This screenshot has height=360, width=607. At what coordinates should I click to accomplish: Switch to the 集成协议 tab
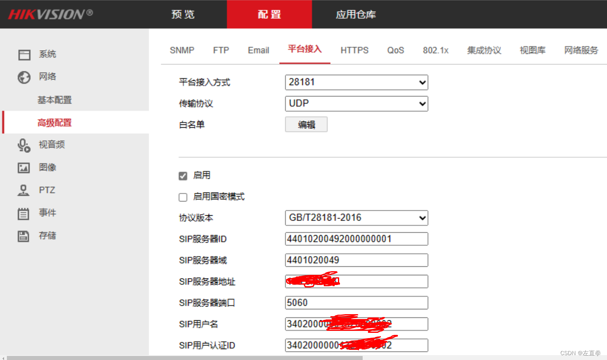tap(484, 50)
